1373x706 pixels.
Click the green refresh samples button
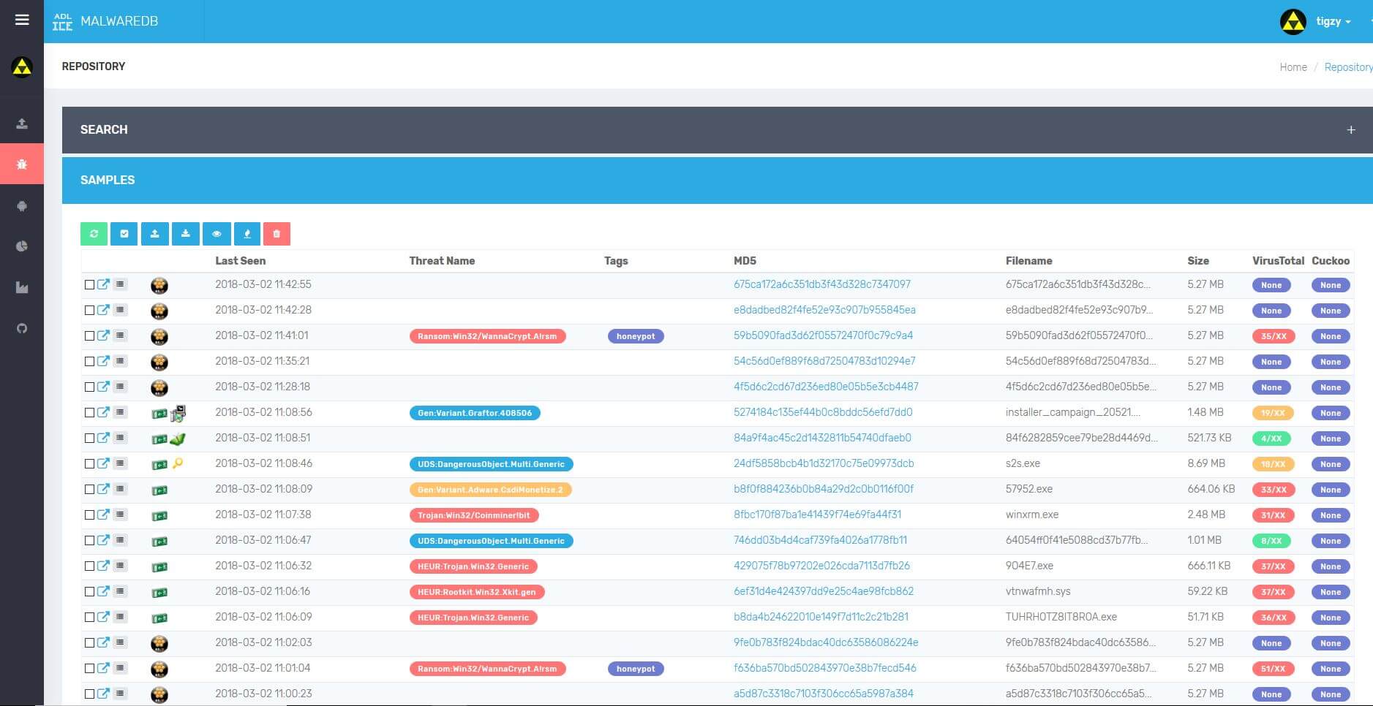94,234
